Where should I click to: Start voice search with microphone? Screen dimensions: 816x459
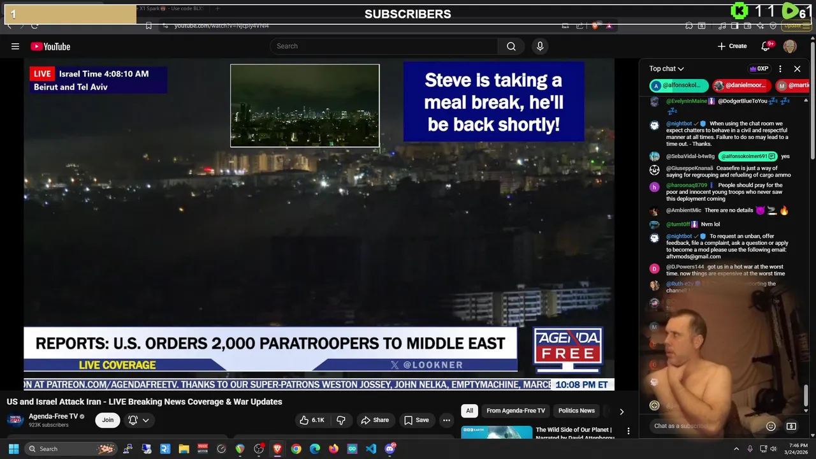coord(540,46)
